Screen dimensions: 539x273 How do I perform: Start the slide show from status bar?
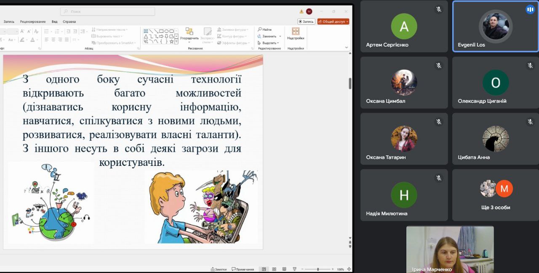click(295, 269)
